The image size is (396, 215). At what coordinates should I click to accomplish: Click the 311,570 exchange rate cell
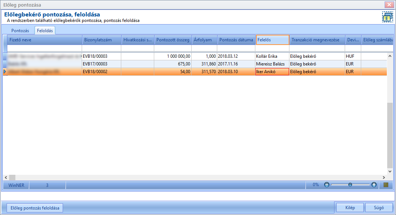204,72
